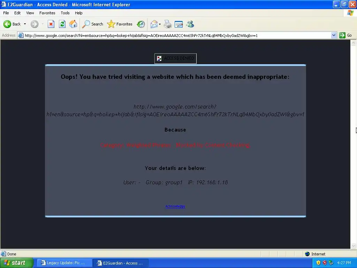This screenshot has height=268, width=357.
Task: Open the Favorites menu
Action: click(x=47, y=13)
